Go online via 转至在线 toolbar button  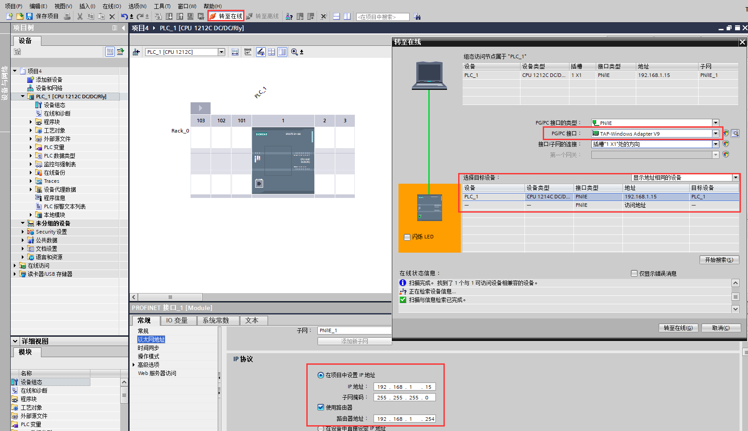tap(226, 16)
